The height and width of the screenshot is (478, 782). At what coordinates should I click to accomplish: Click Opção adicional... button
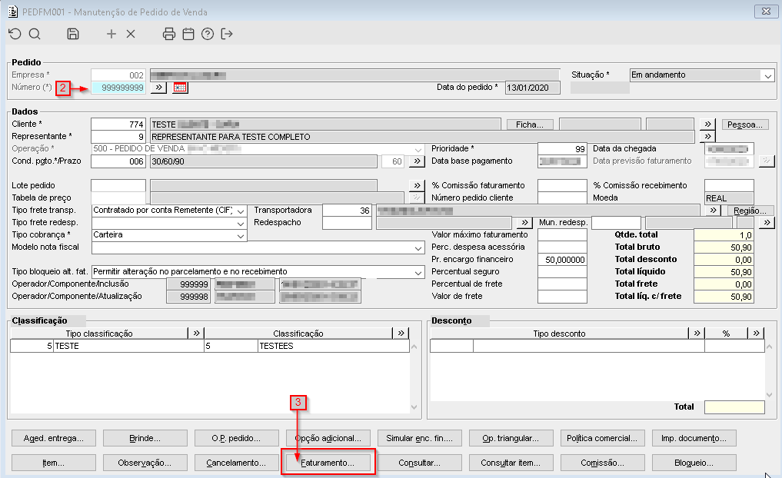[x=328, y=438]
